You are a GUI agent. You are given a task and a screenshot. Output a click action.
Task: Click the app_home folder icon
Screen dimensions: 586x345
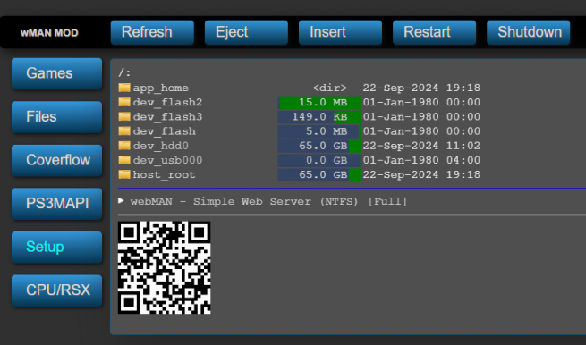[x=124, y=88]
